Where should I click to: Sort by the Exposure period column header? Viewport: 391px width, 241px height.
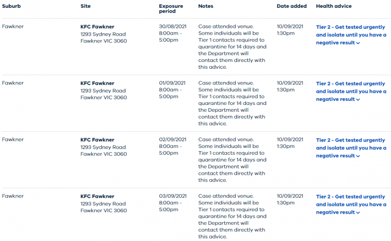pyautogui.click(x=171, y=9)
